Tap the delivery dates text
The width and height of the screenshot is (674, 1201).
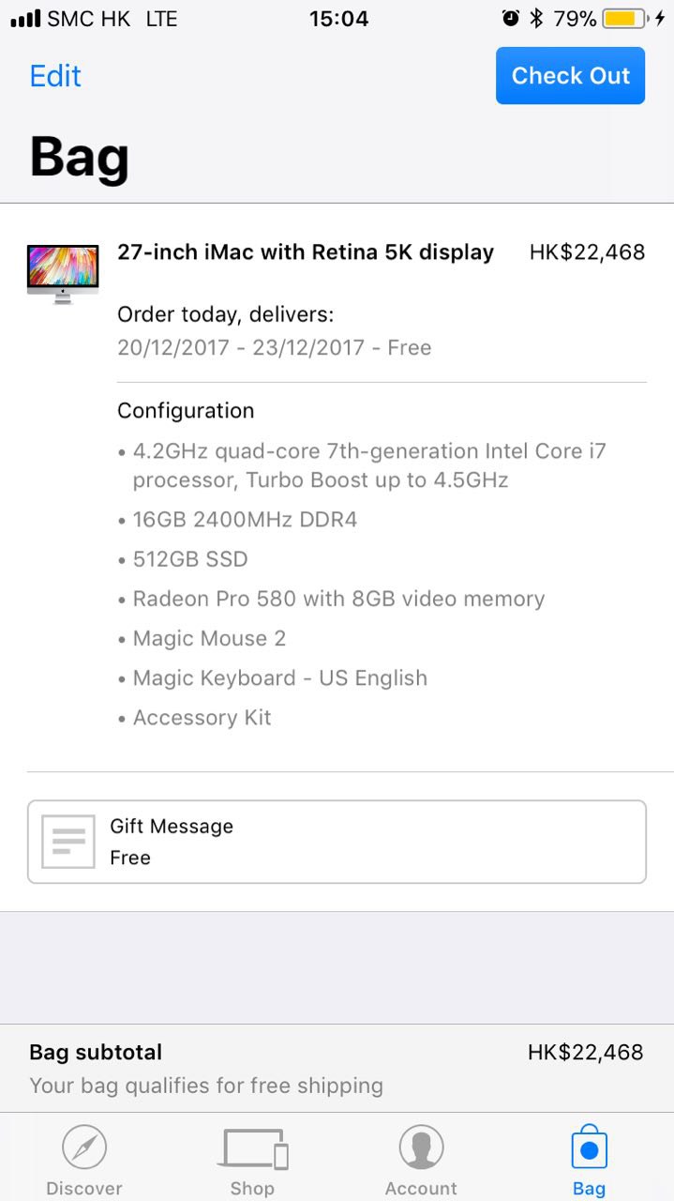tap(274, 347)
